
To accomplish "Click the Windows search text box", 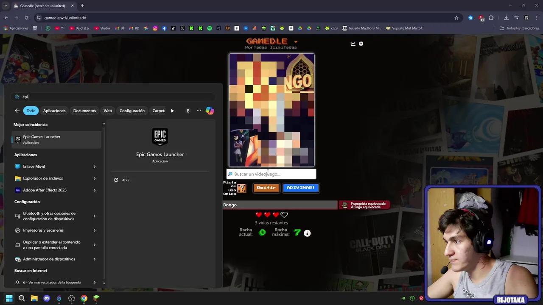I will click(x=112, y=97).
